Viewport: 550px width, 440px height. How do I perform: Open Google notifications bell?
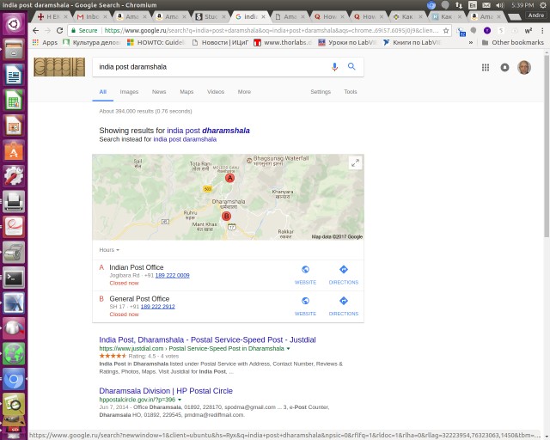pos(504,67)
